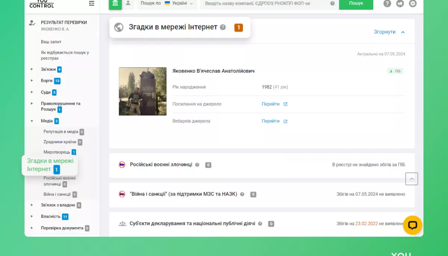
Task: Select the company search mode building icon
Action: [115, 4]
